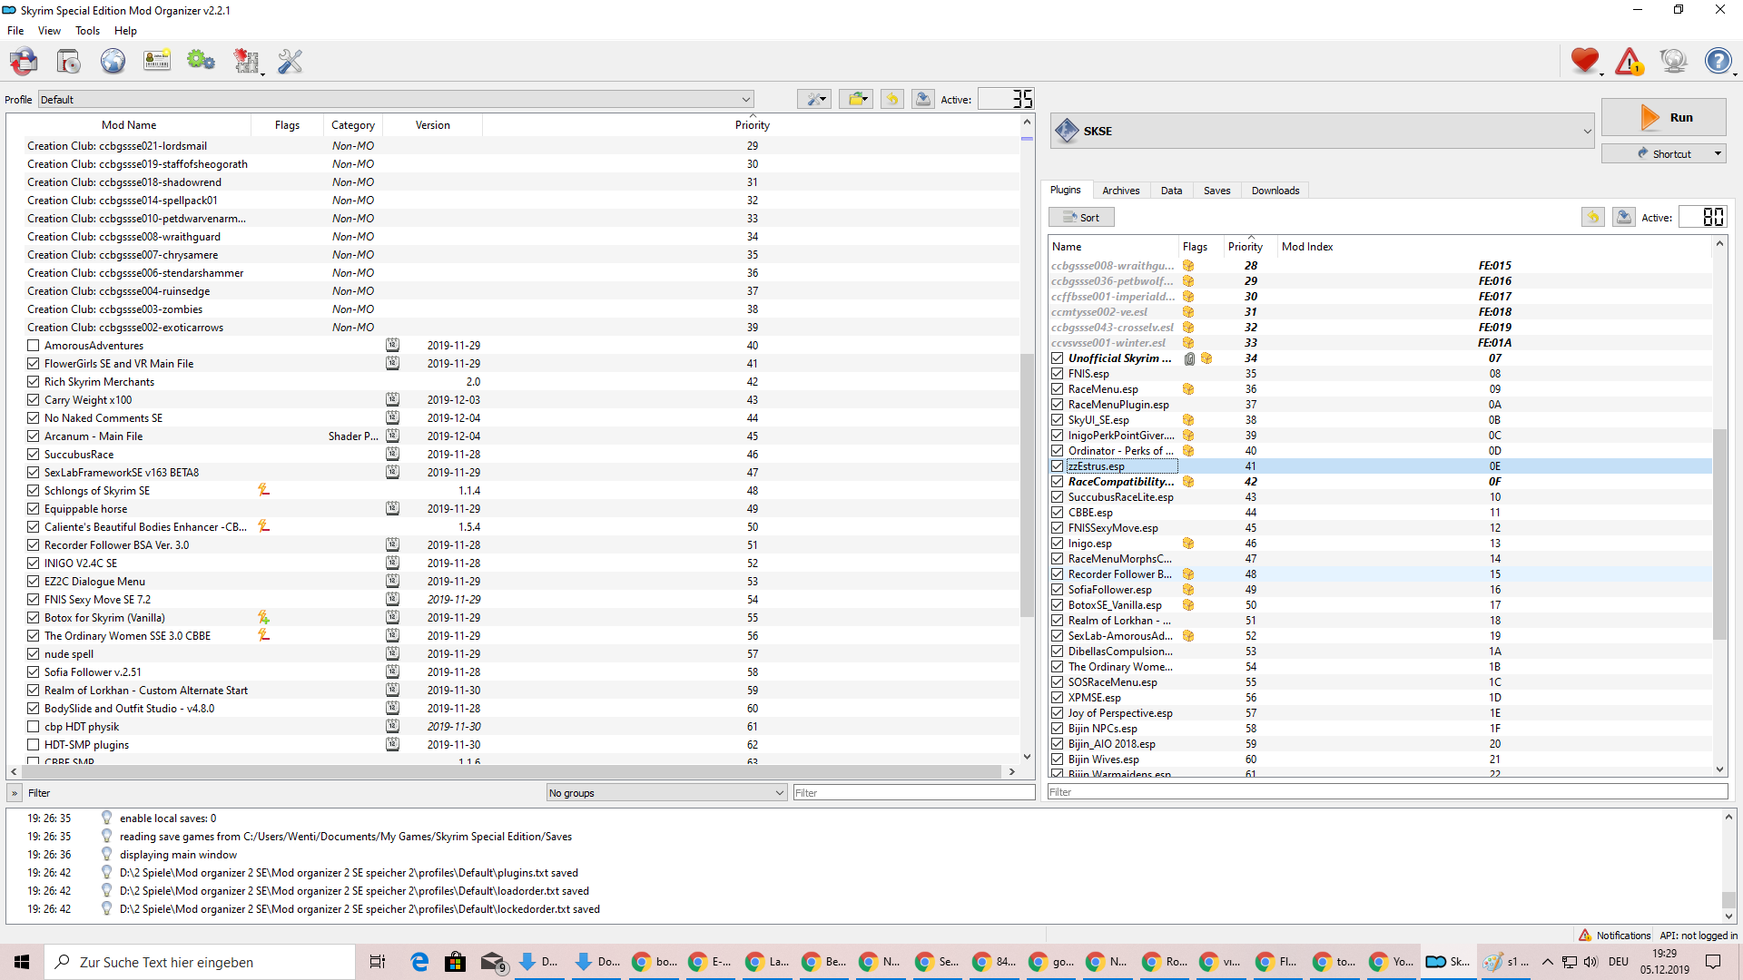The width and height of the screenshot is (1743, 980).
Task: Click the Windows taskbar search box
Action: coord(200,962)
